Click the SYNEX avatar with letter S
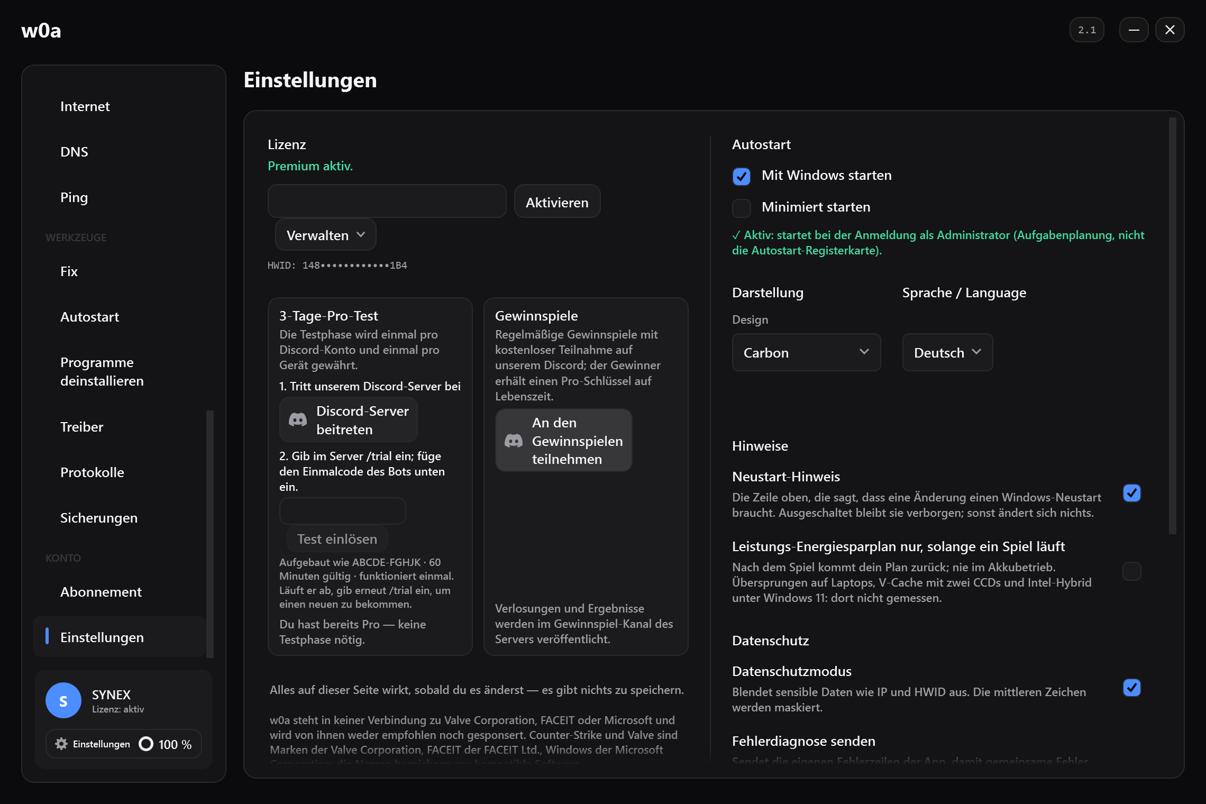The width and height of the screenshot is (1206, 804). coord(63,700)
